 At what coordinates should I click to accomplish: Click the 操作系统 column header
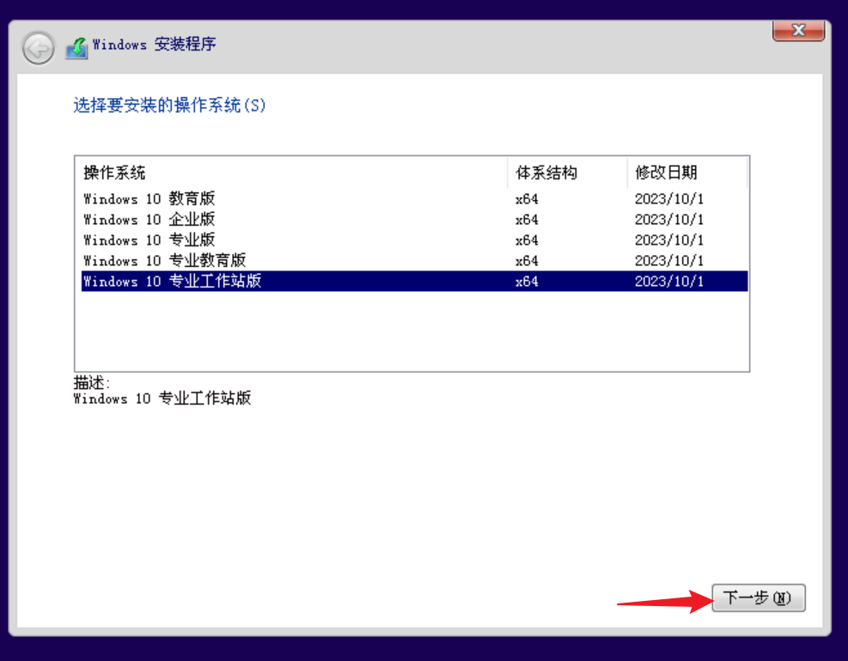click(291, 173)
